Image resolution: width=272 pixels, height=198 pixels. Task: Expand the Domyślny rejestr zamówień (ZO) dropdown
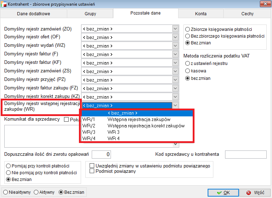pos(175,29)
